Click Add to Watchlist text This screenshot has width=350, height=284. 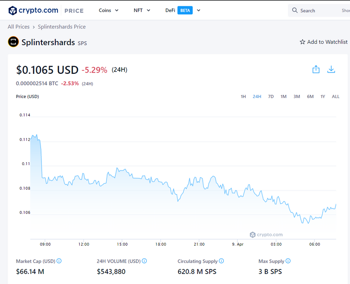pos(327,42)
